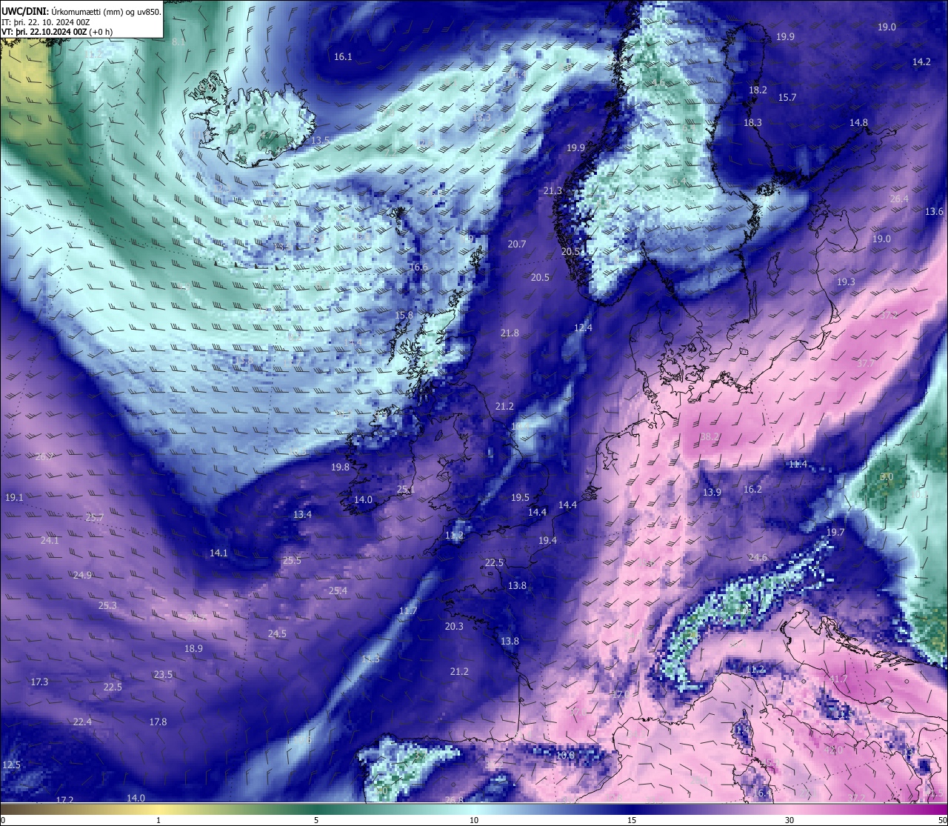948x826 pixels.
Task: Select the 15.7 value label
Action: click(x=787, y=98)
